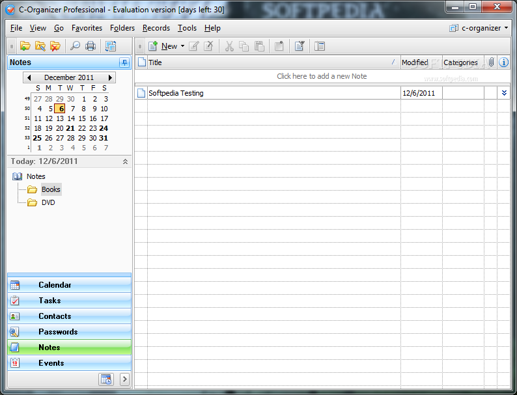The image size is (517, 395).
Task: Open the Tools menu
Action: click(x=187, y=28)
